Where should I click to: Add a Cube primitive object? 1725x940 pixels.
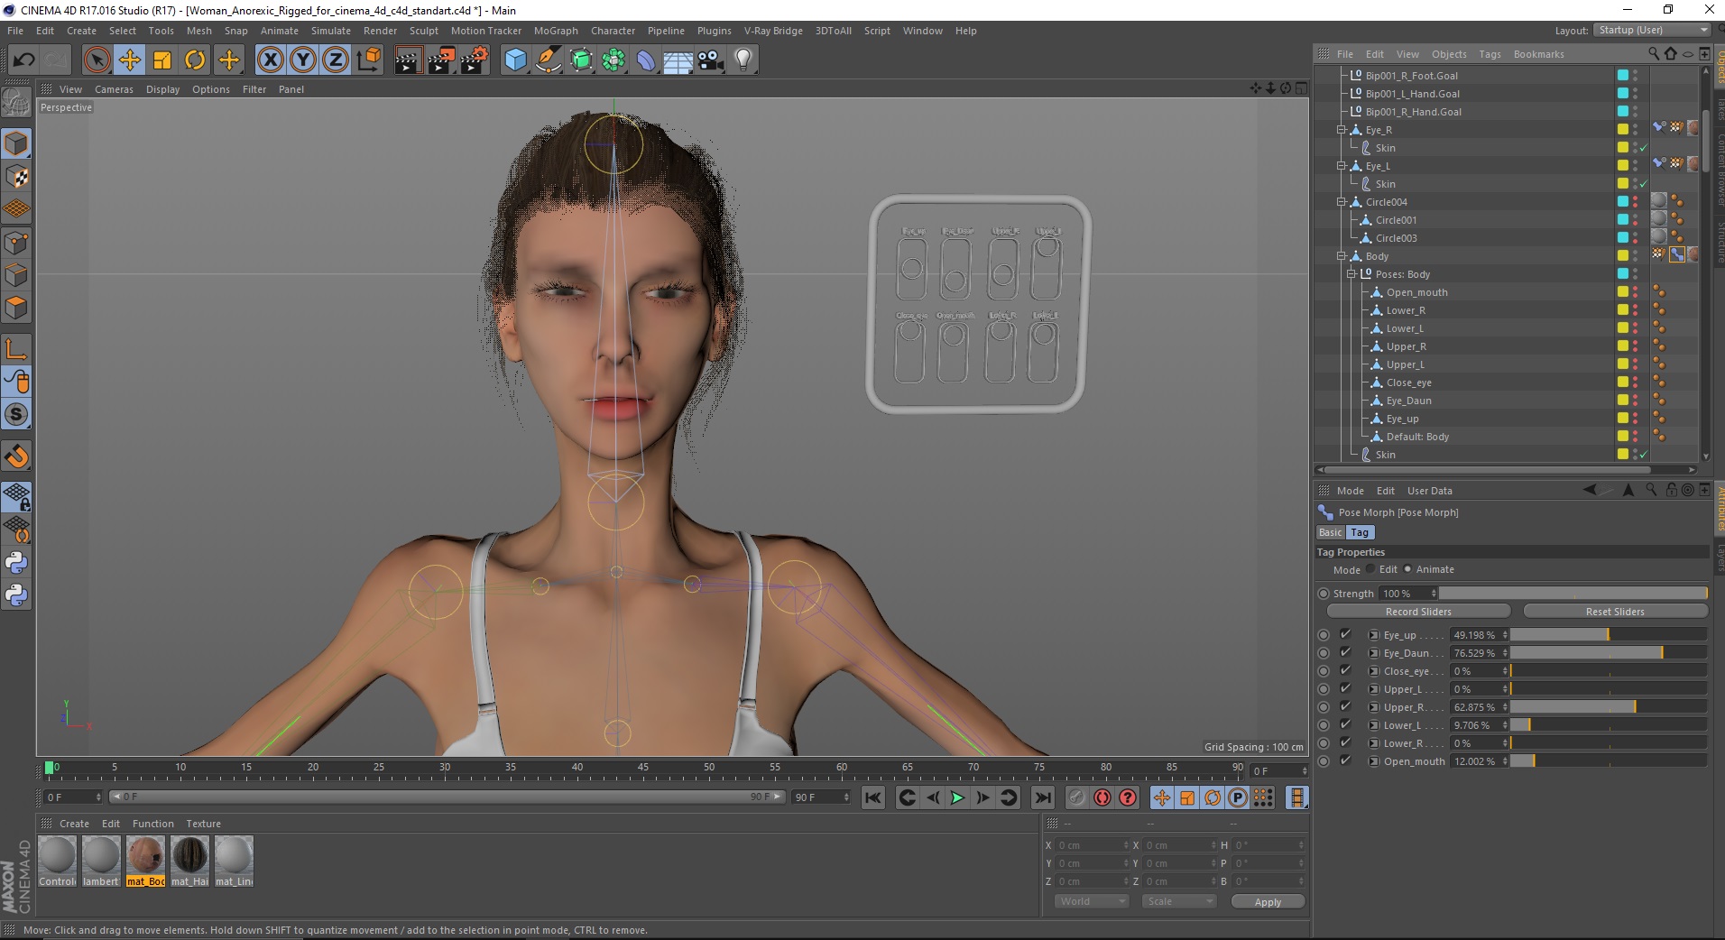515,60
